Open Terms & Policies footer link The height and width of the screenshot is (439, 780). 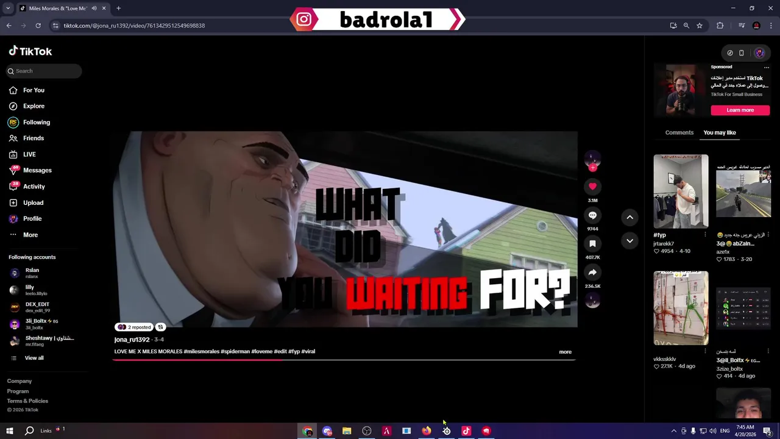(27, 401)
